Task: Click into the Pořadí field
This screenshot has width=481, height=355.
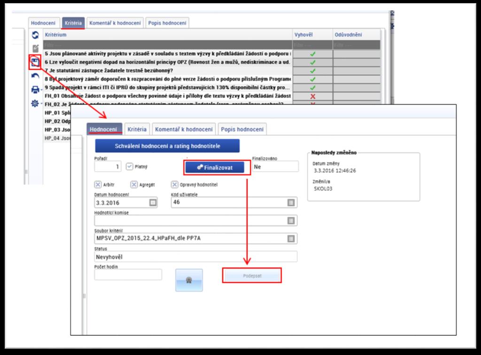Action: 108,166
